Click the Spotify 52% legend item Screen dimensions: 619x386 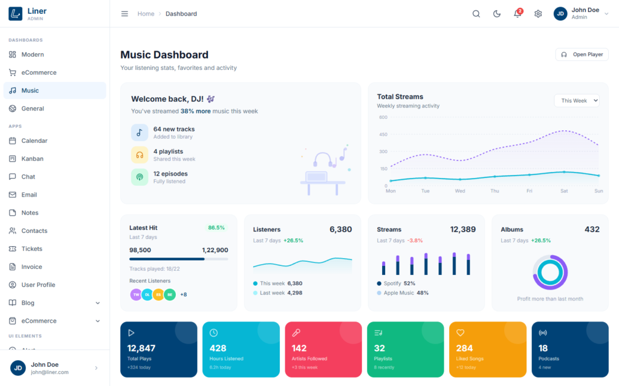click(x=396, y=283)
